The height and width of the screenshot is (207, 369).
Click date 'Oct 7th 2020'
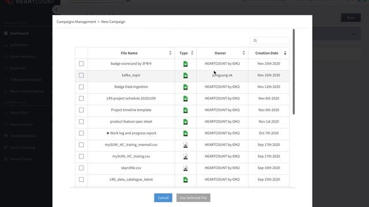(x=269, y=133)
